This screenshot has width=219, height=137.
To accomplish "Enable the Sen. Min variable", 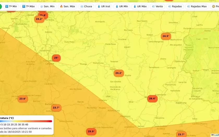I will [x=47, y=7].
